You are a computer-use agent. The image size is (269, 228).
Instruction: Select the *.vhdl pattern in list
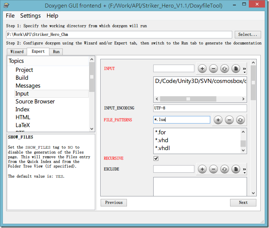coord(162,148)
